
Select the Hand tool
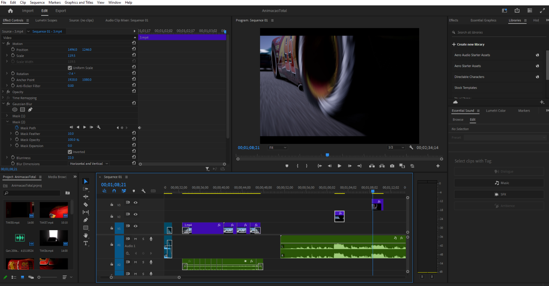coord(86,236)
